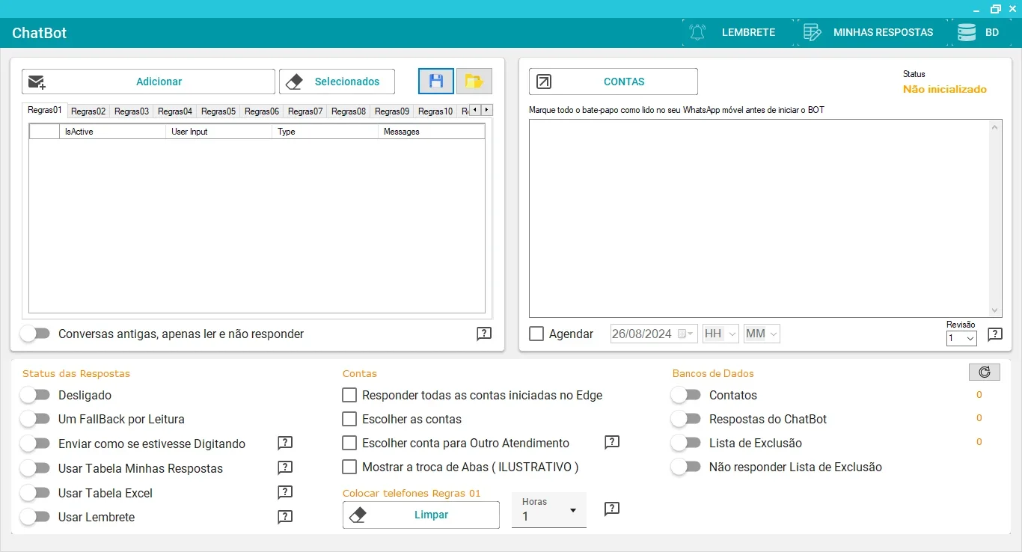Enable Um FallBack por Leitura
Screen dimensions: 1022x552
[34, 419]
